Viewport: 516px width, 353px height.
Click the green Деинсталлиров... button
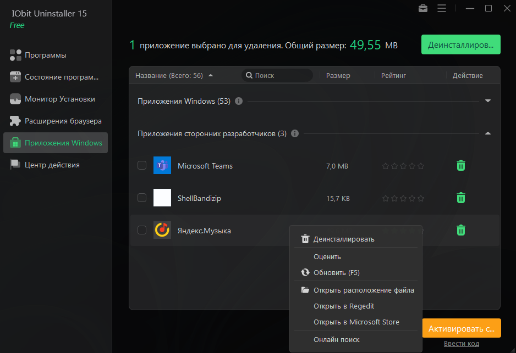(x=461, y=44)
